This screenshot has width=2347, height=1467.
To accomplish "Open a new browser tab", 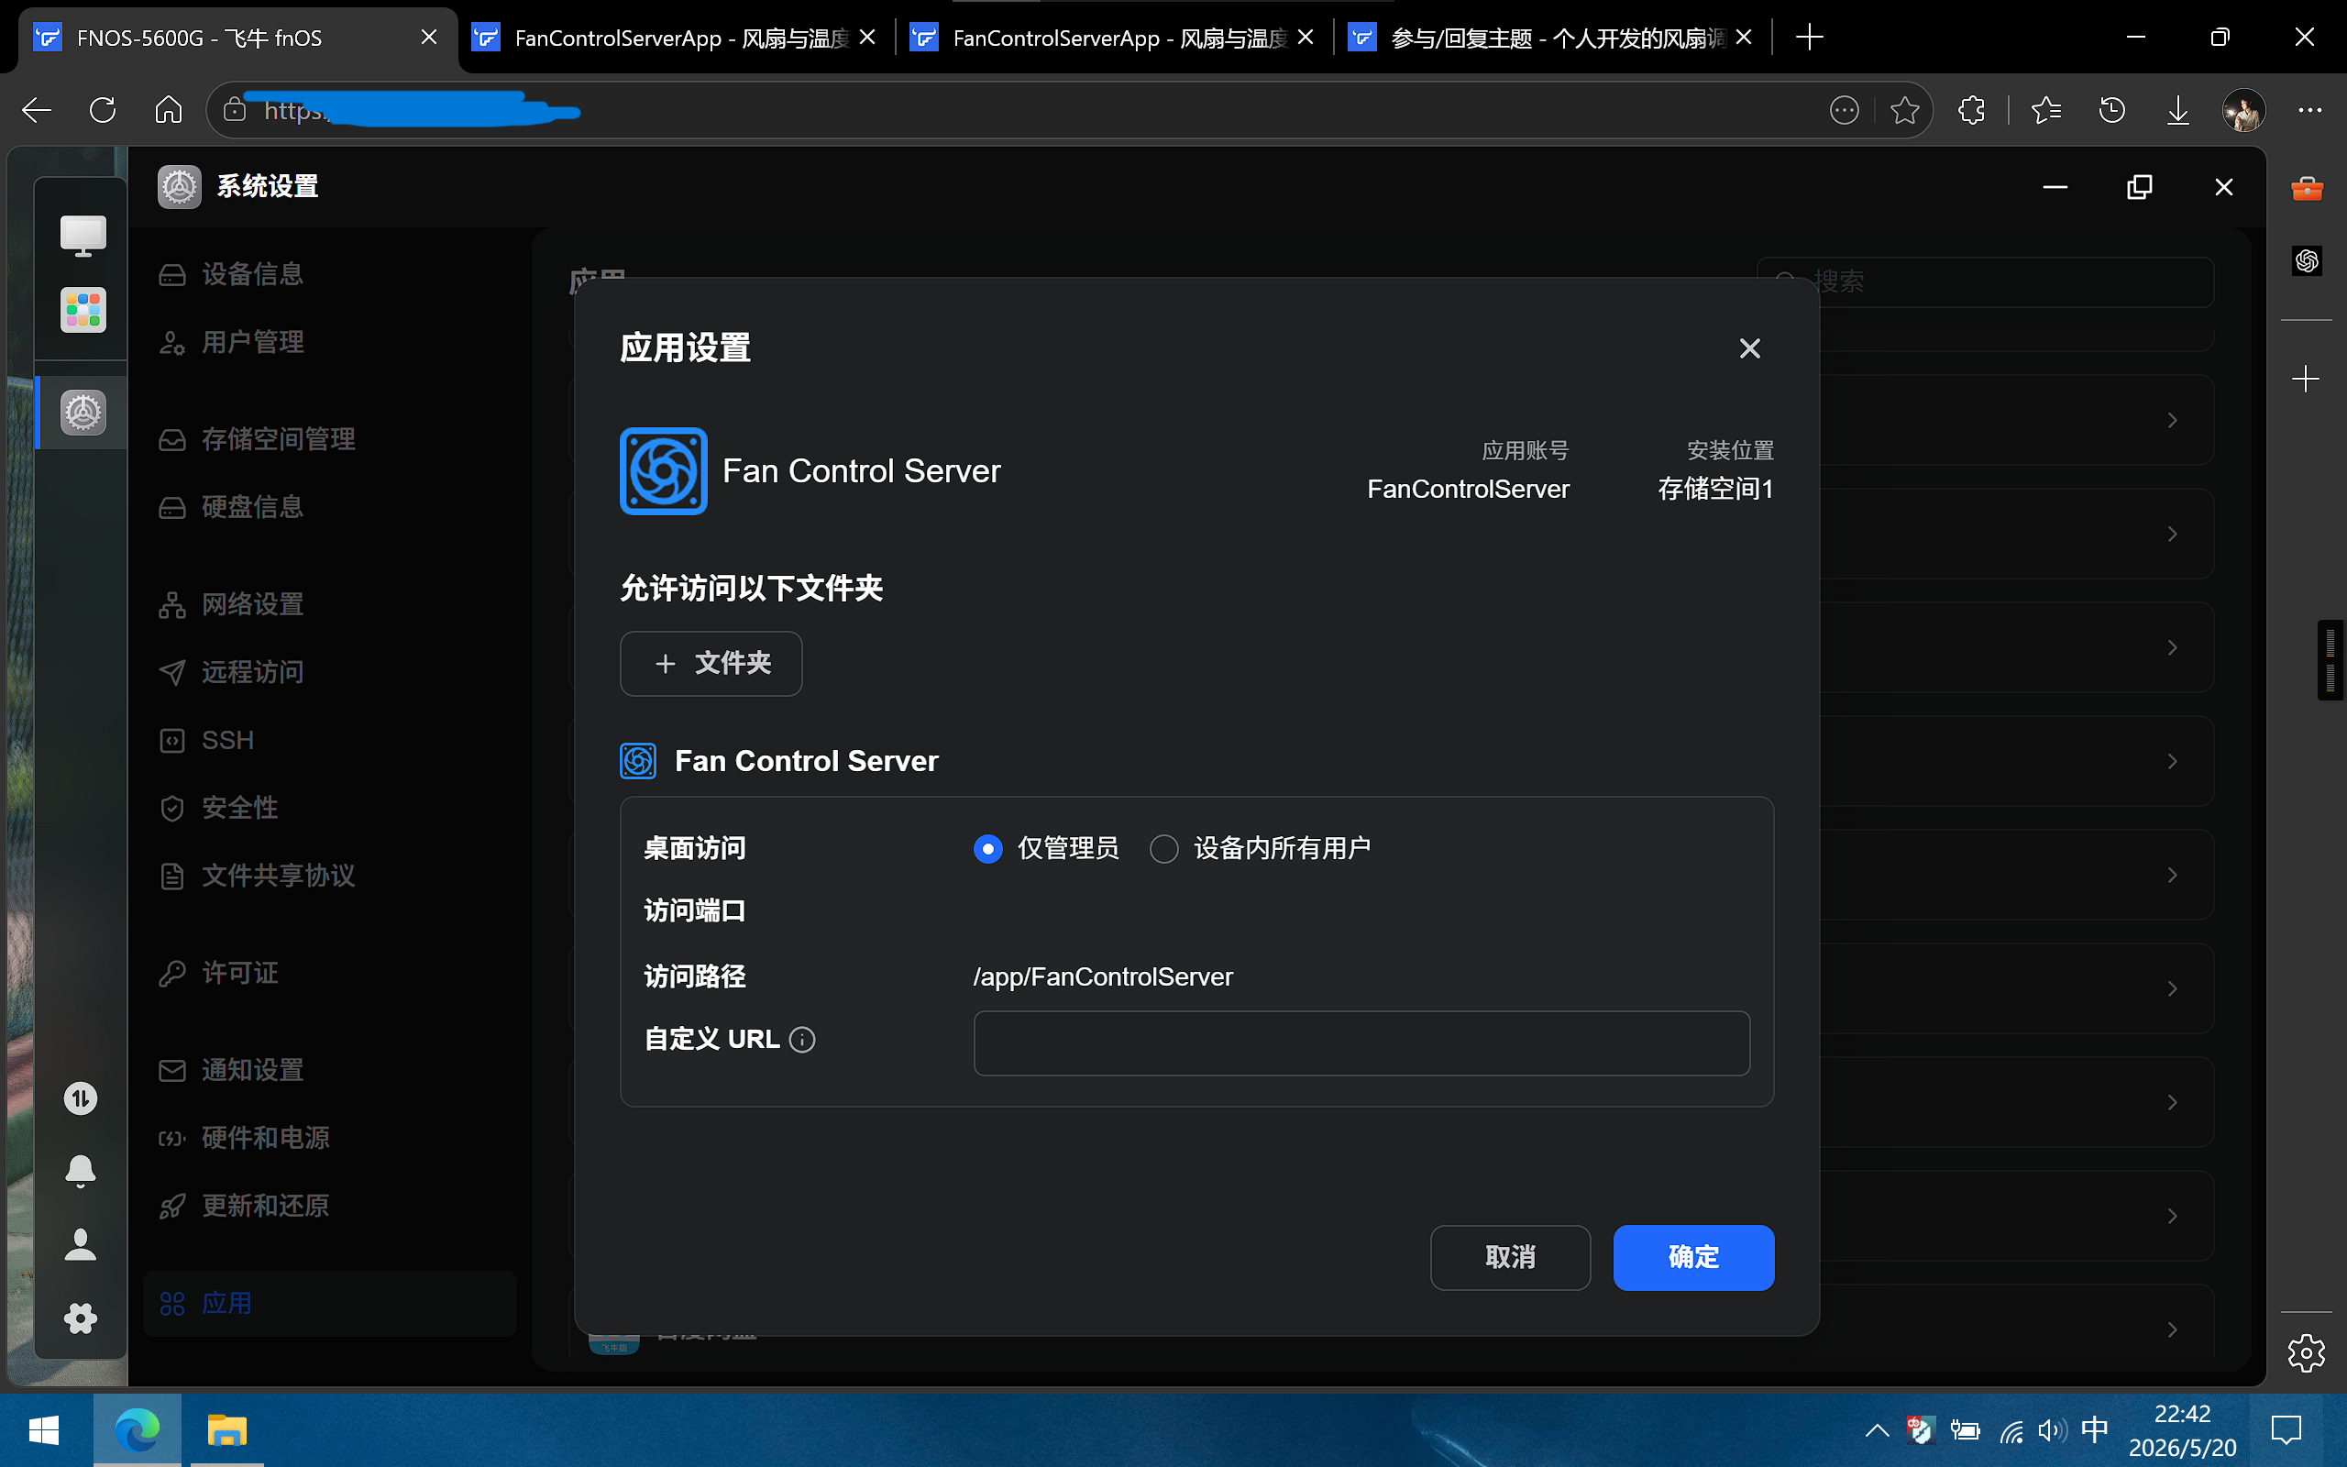I will coord(1810,38).
